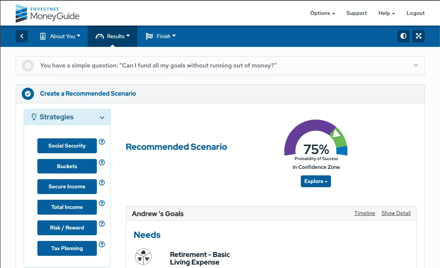
Task: Click the Timeline link
Action: pos(365,213)
